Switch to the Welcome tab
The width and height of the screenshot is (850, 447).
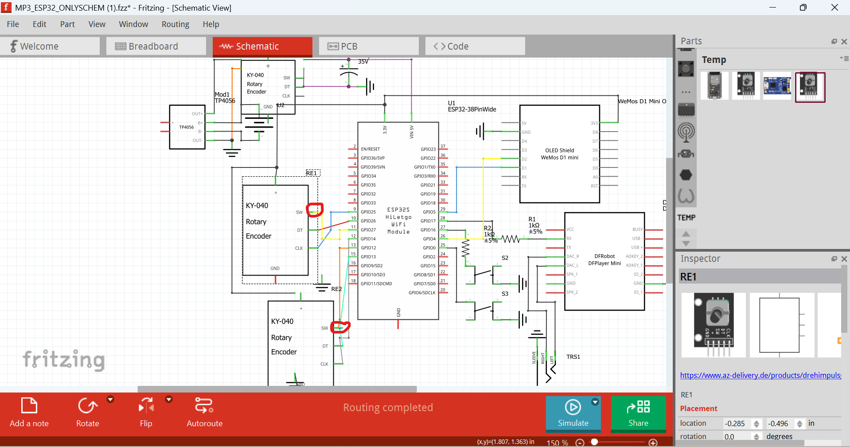coord(50,46)
